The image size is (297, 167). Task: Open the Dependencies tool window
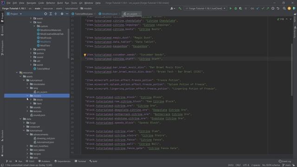point(62,161)
